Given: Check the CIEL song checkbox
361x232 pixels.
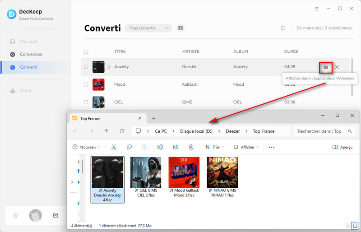Looking at the screenshot, I should [86, 102].
